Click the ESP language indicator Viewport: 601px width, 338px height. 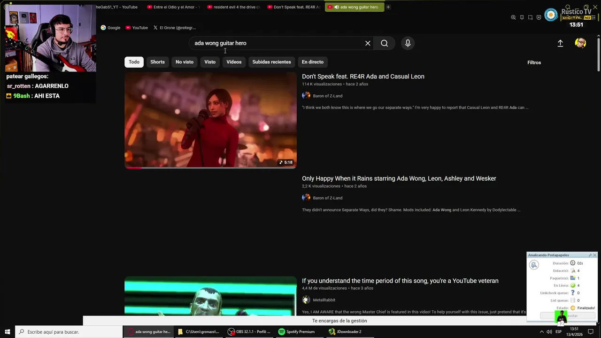559,332
